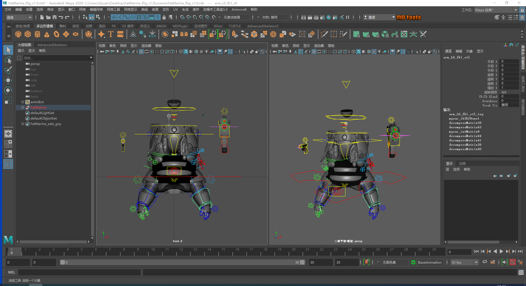526x286 pixels.
Task: Click the Open Scene folder icon
Action: (48, 17)
